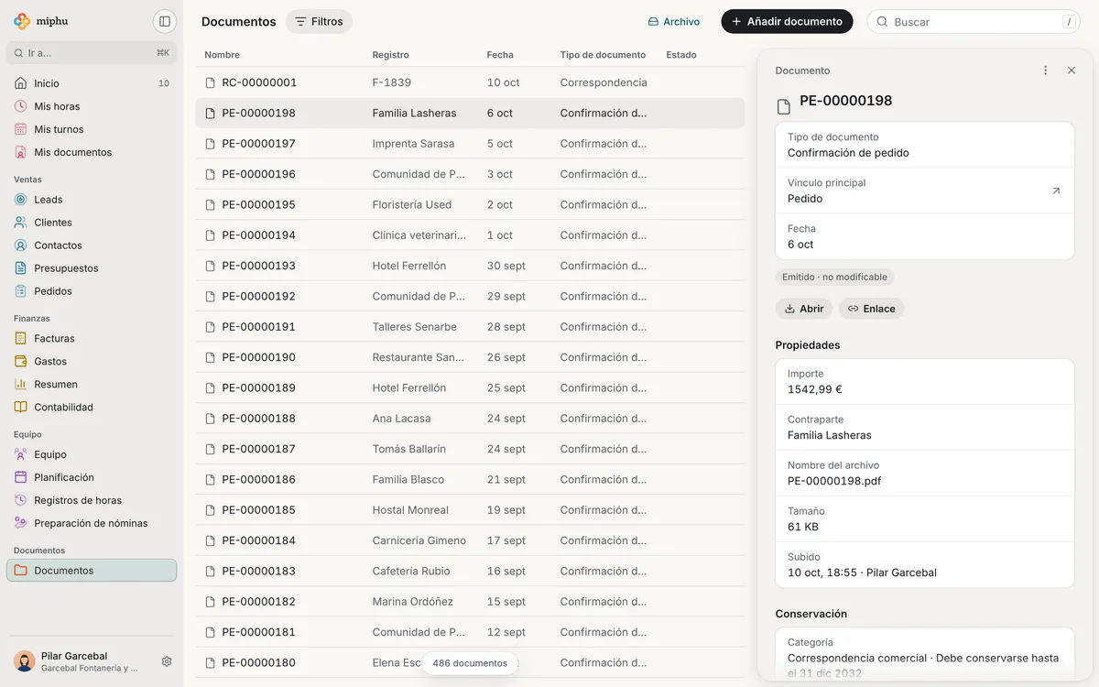Screen dimensions: 1099x687
Task: Click the PE-00000198.pdf file name
Action: pyautogui.click(x=834, y=481)
